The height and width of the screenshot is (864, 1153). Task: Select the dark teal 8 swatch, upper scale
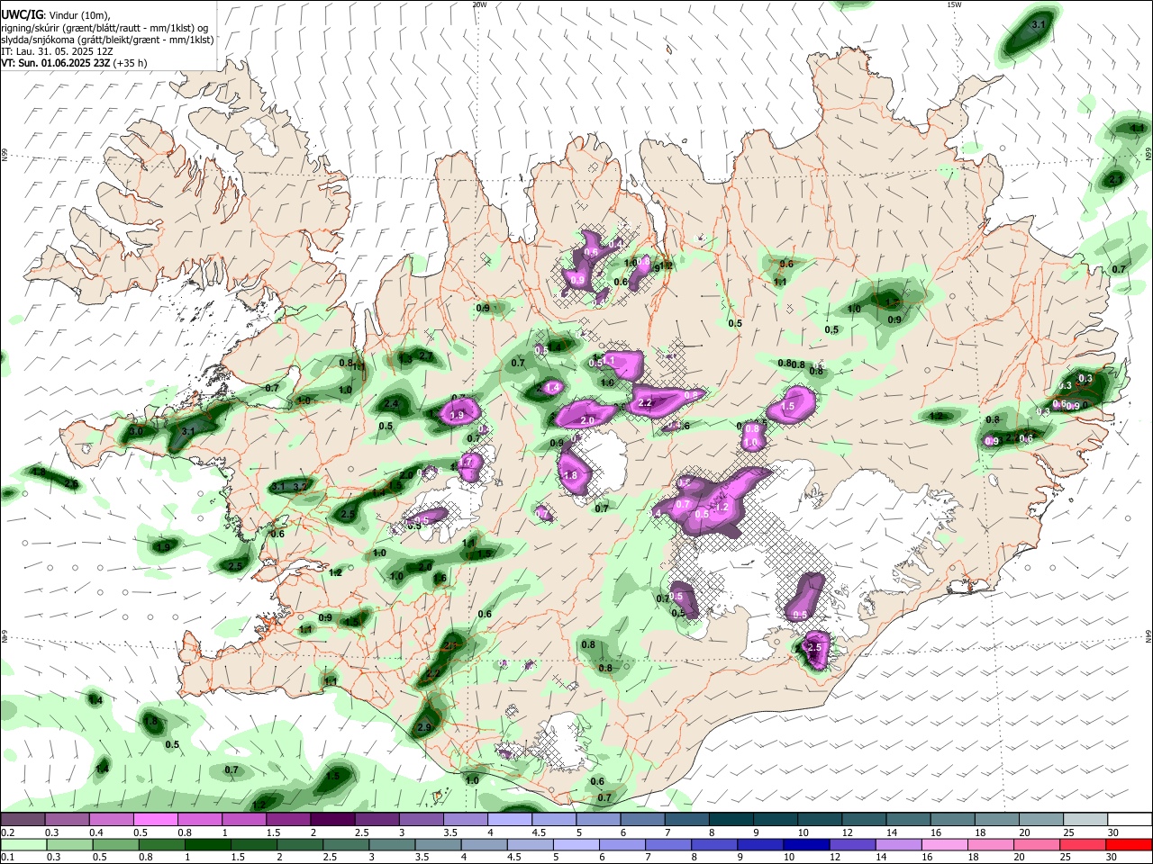(x=730, y=820)
